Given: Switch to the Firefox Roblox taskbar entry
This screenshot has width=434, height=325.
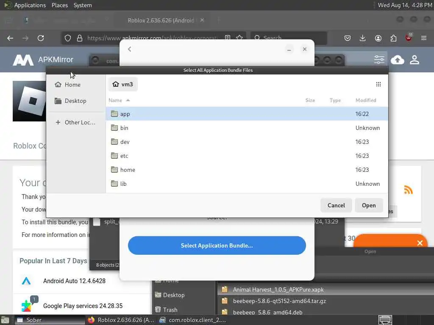Looking at the screenshot, I should click(121, 320).
